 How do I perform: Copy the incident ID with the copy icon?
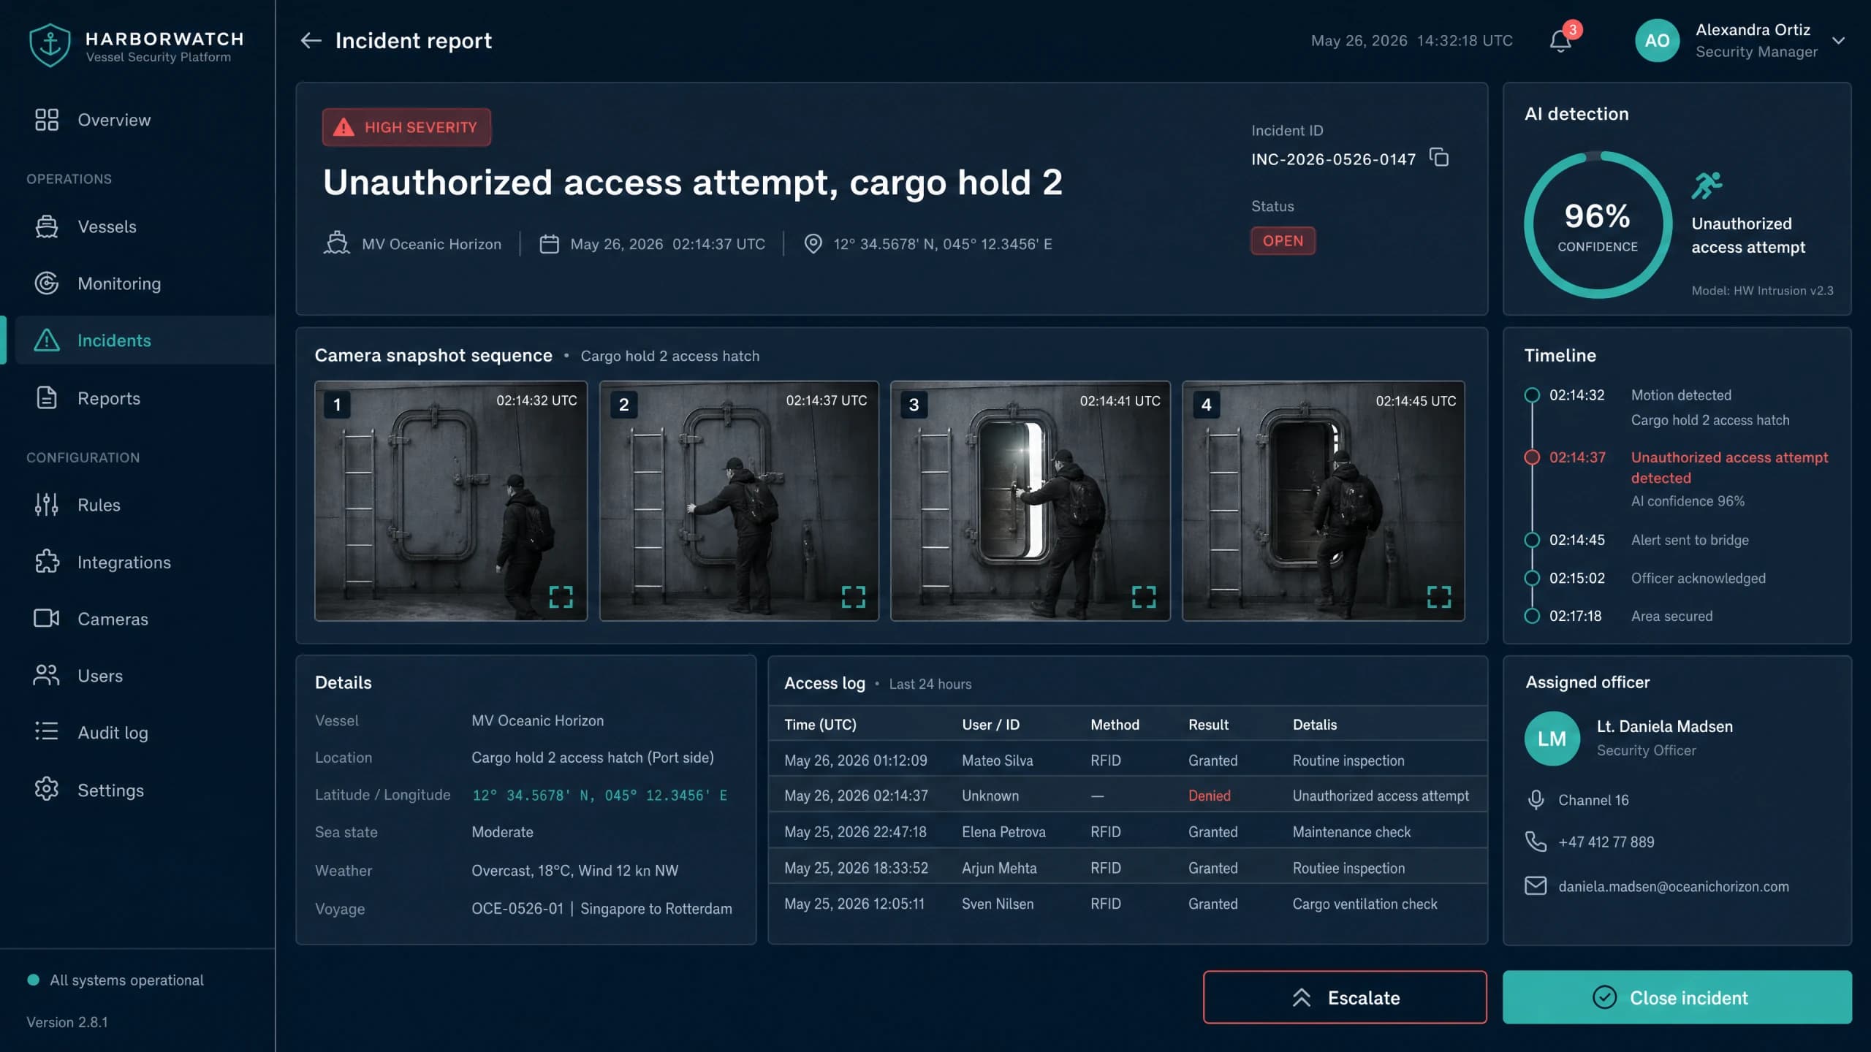(x=1439, y=157)
